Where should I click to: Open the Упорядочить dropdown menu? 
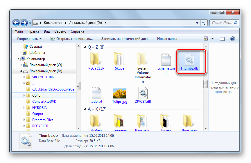[29, 39]
